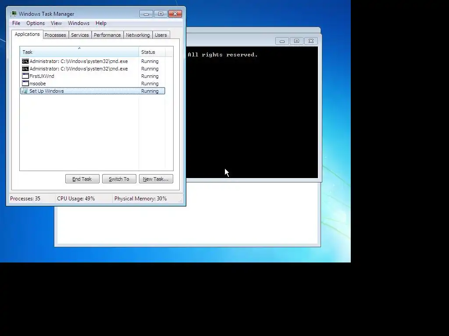Switch to the Processes tab
Screen dimensions: 449x336
click(x=55, y=35)
